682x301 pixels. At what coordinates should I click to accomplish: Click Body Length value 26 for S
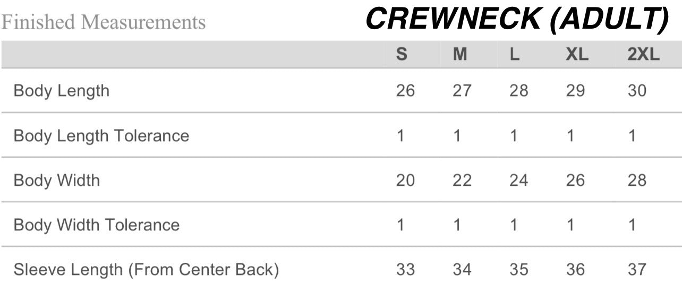tap(405, 91)
